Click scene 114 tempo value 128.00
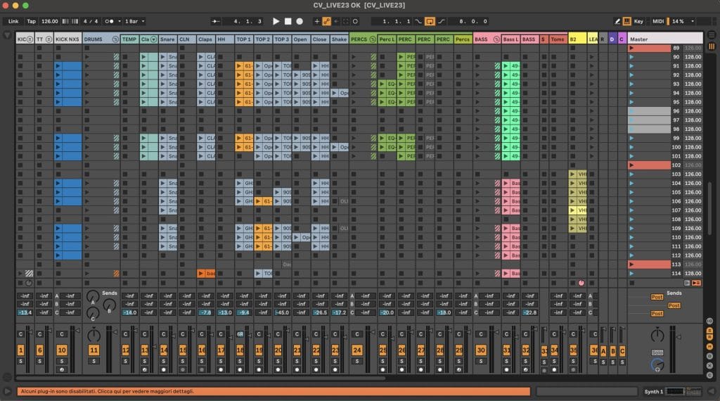Viewport: 720px width, 401px height. click(693, 273)
